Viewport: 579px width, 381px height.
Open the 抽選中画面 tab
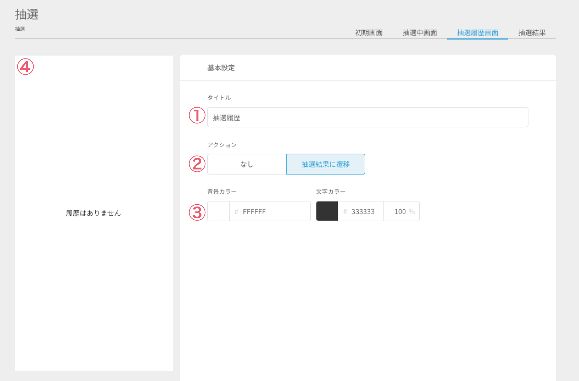pos(419,33)
